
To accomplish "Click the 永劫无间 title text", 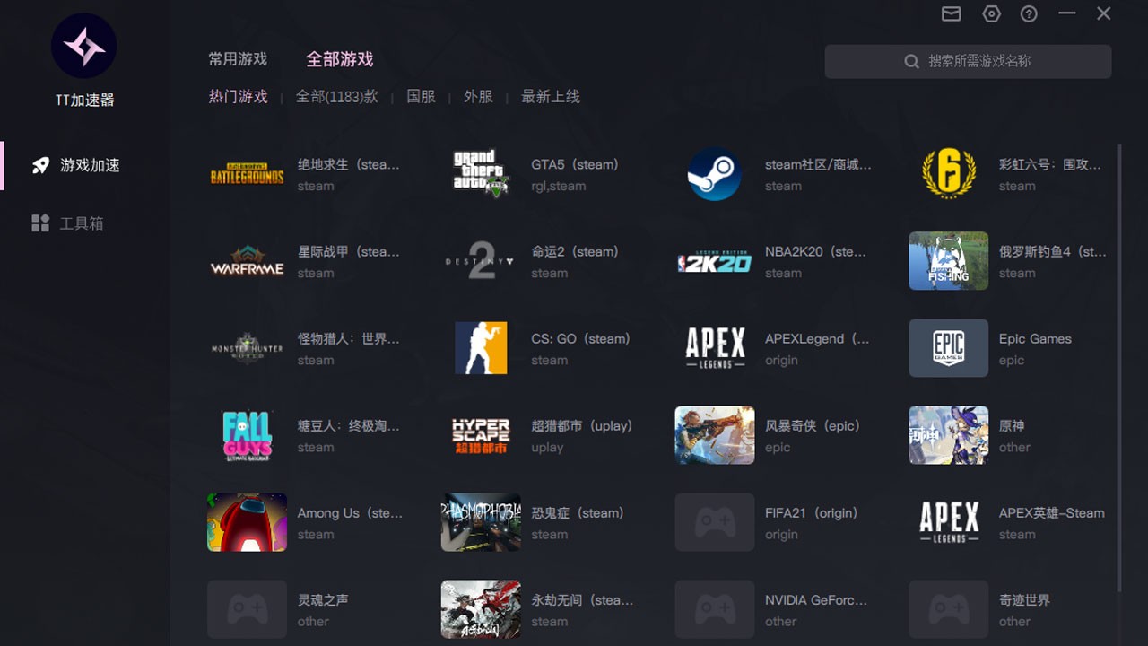I will 582,600.
